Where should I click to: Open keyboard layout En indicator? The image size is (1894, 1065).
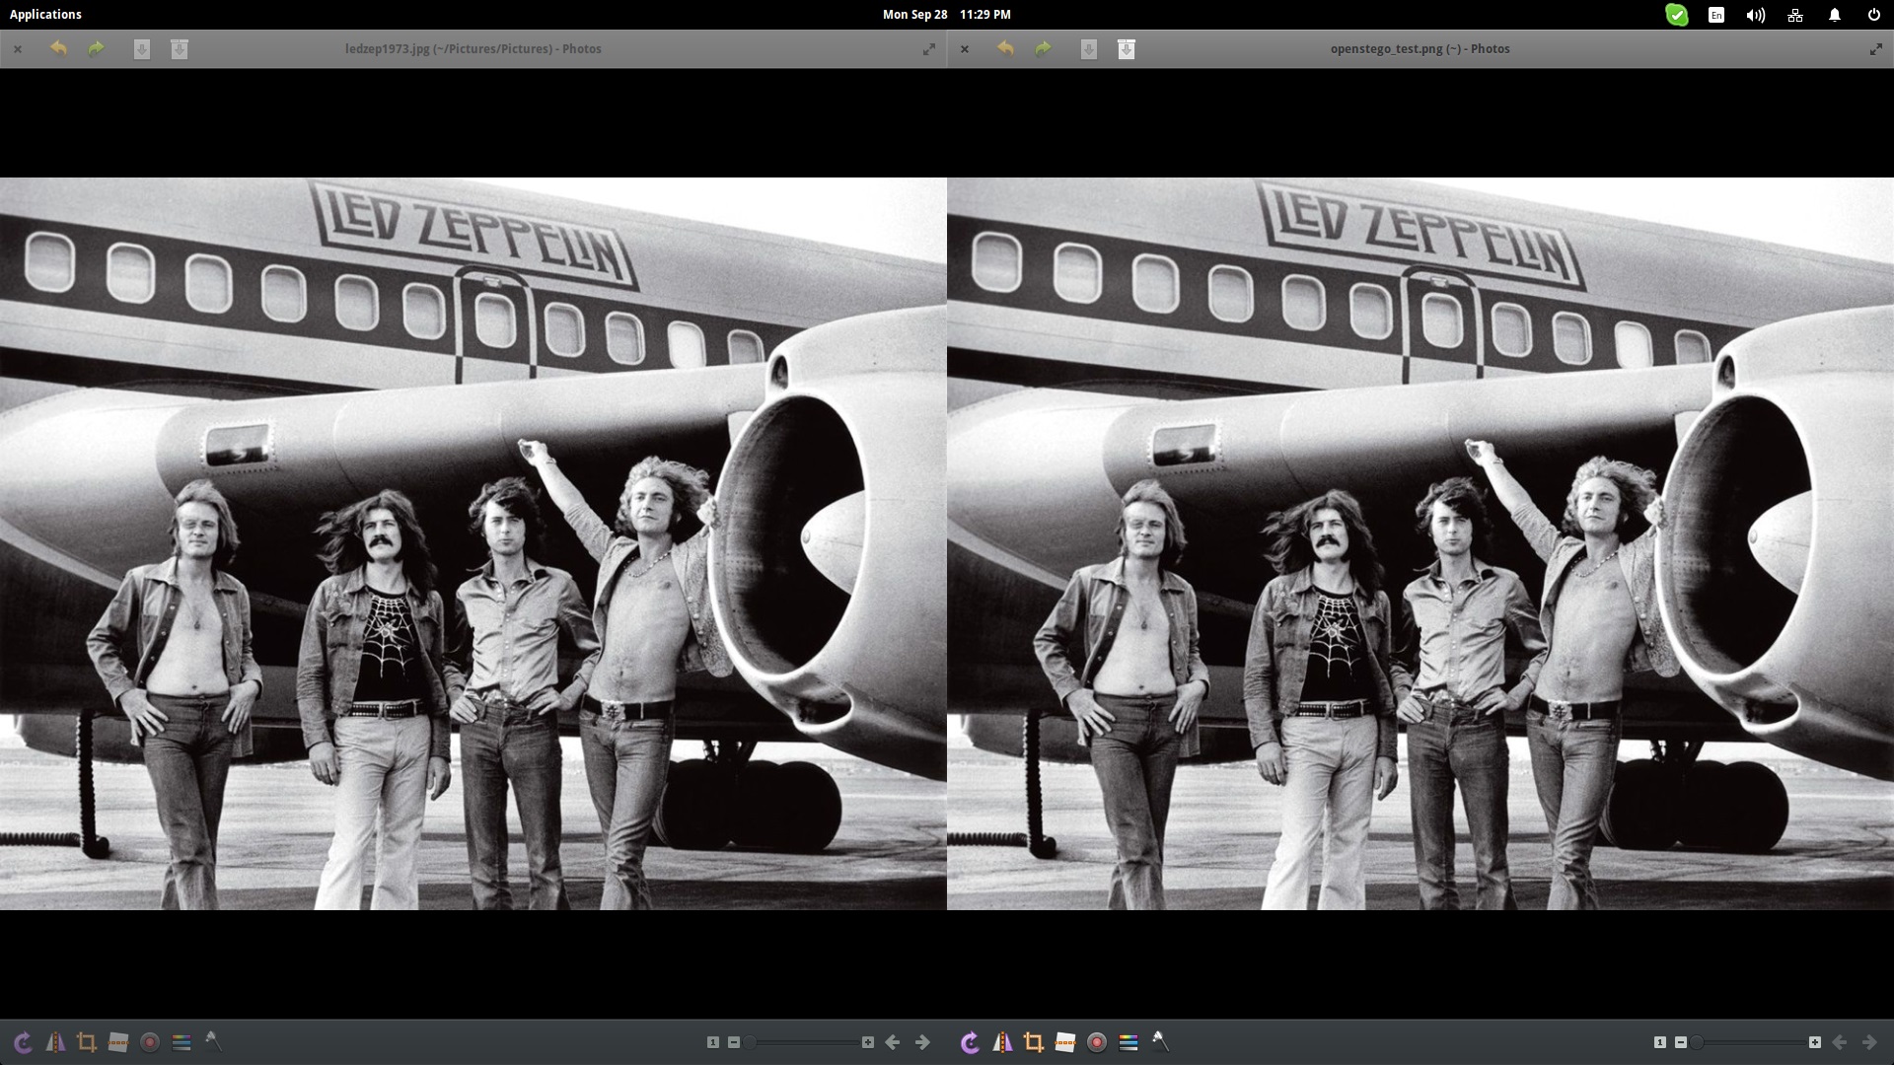(1716, 15)
